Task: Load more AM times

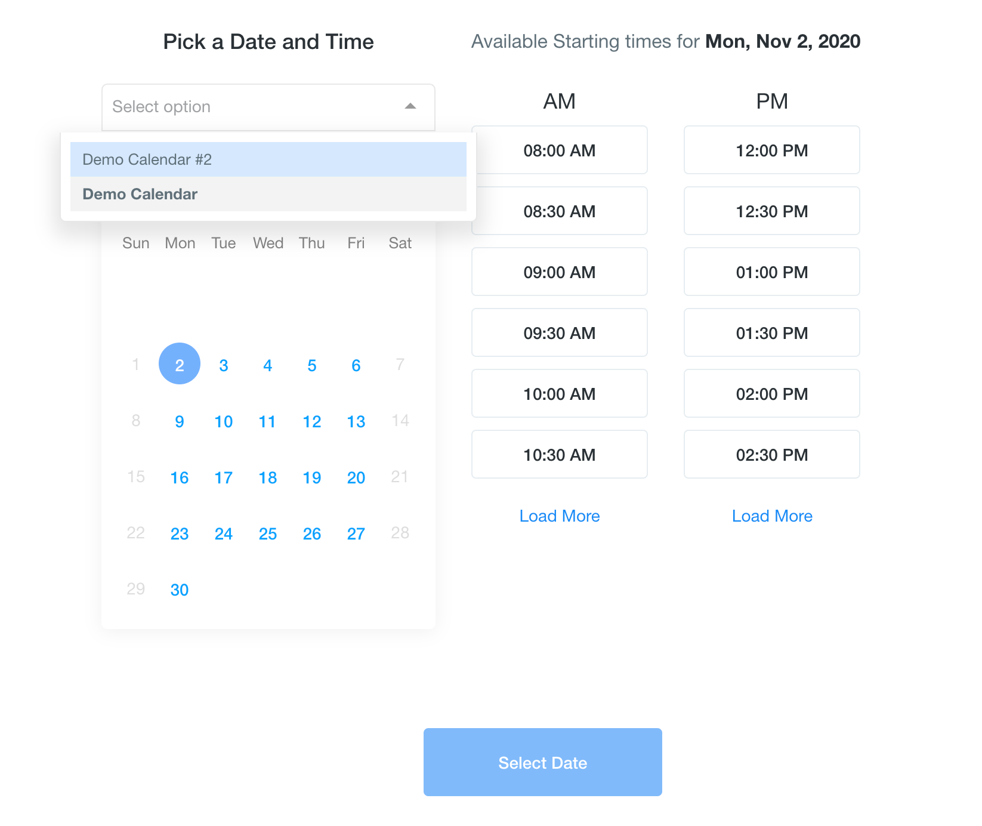Action: click(x=560, y=516)
